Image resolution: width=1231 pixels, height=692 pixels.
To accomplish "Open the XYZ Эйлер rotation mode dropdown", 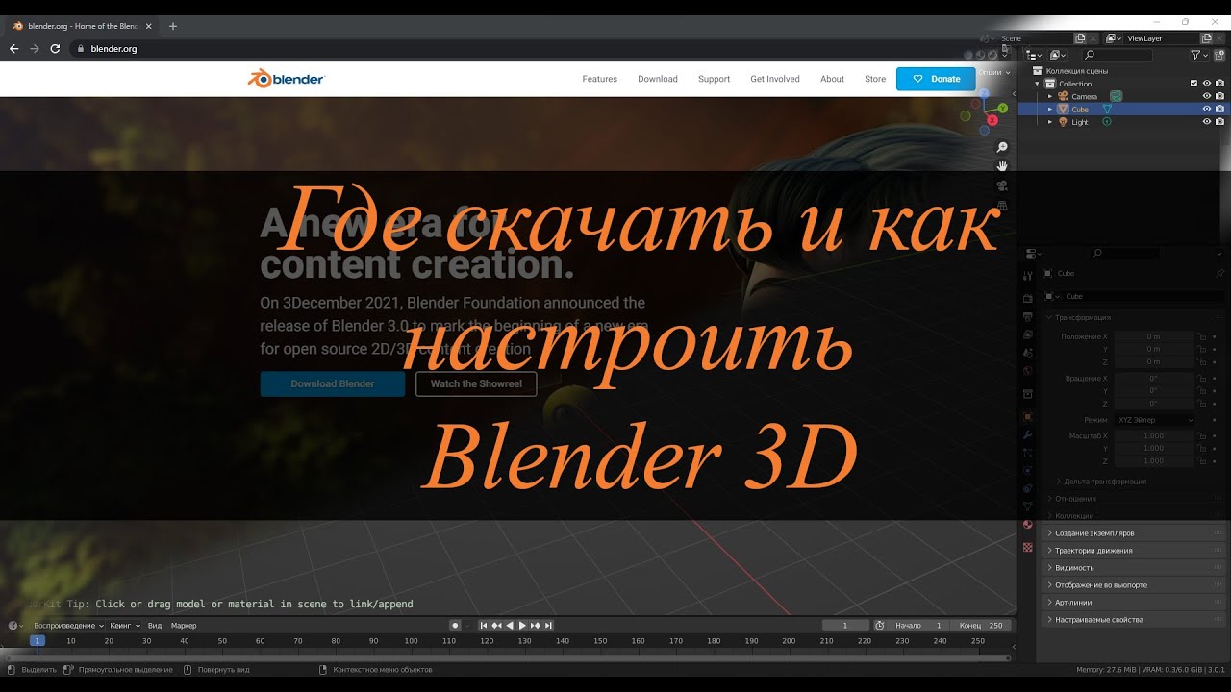I will [x=1155, y=420].
